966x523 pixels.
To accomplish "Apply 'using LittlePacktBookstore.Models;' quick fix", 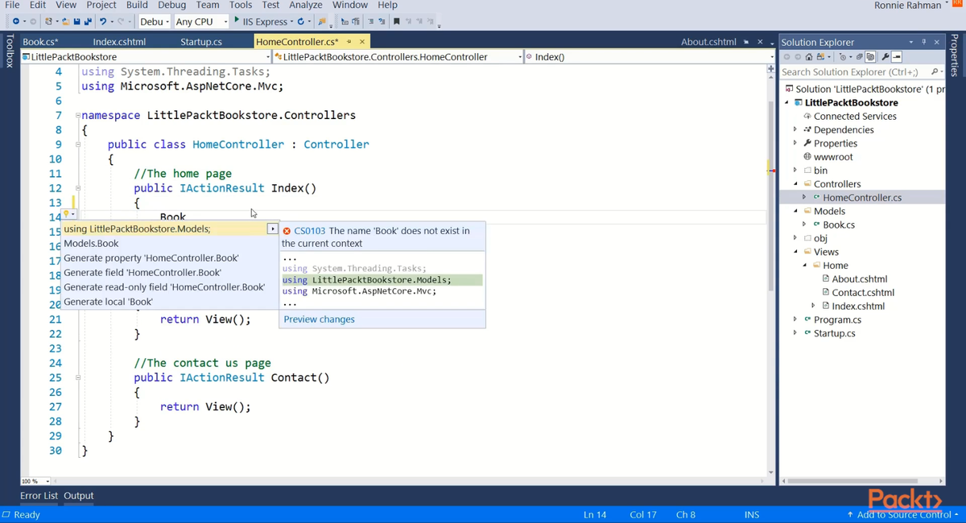I will pyautogui.click(x=170, y=229).
